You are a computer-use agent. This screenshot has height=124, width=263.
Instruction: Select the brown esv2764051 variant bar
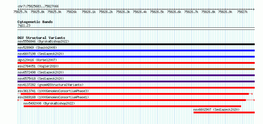(x=136, y=69)
